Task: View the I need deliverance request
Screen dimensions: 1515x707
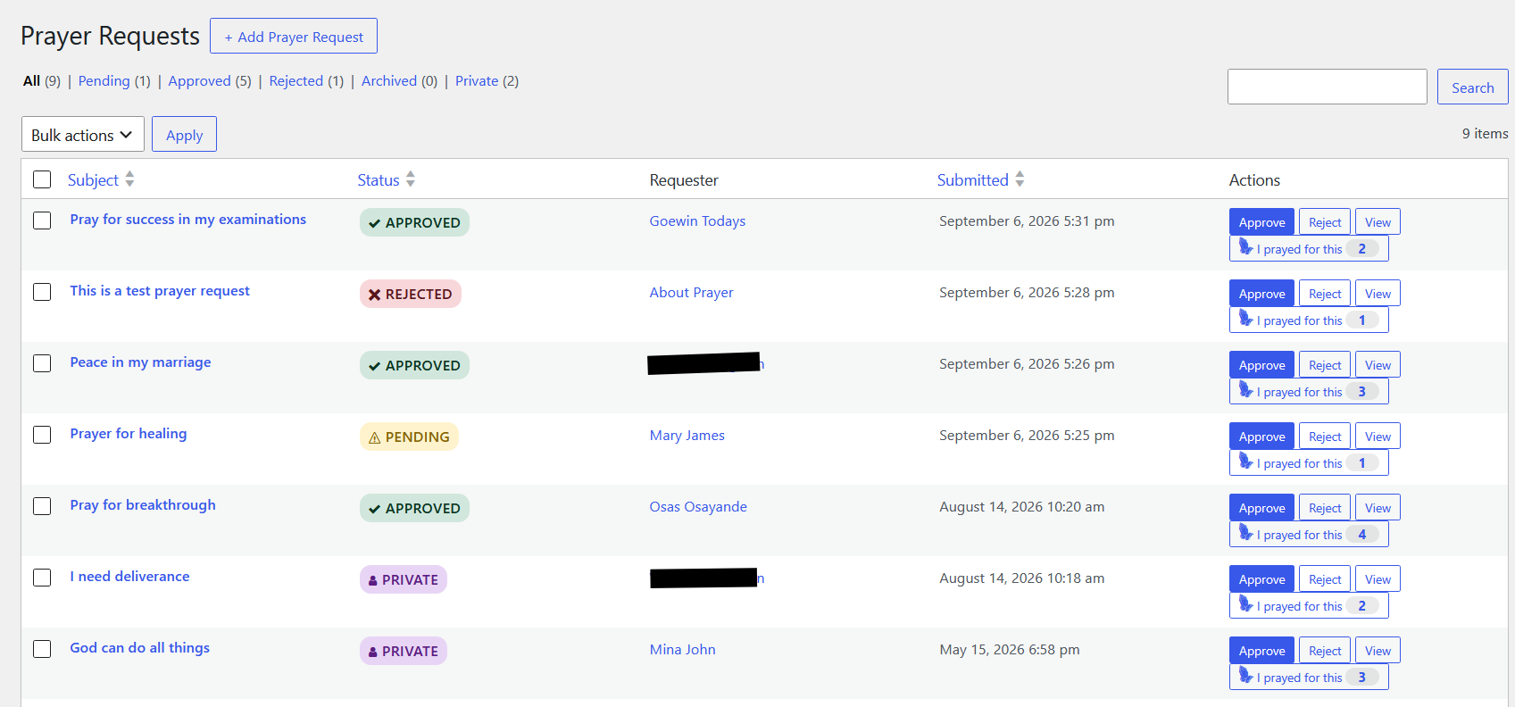Action: click(1378, 579)
